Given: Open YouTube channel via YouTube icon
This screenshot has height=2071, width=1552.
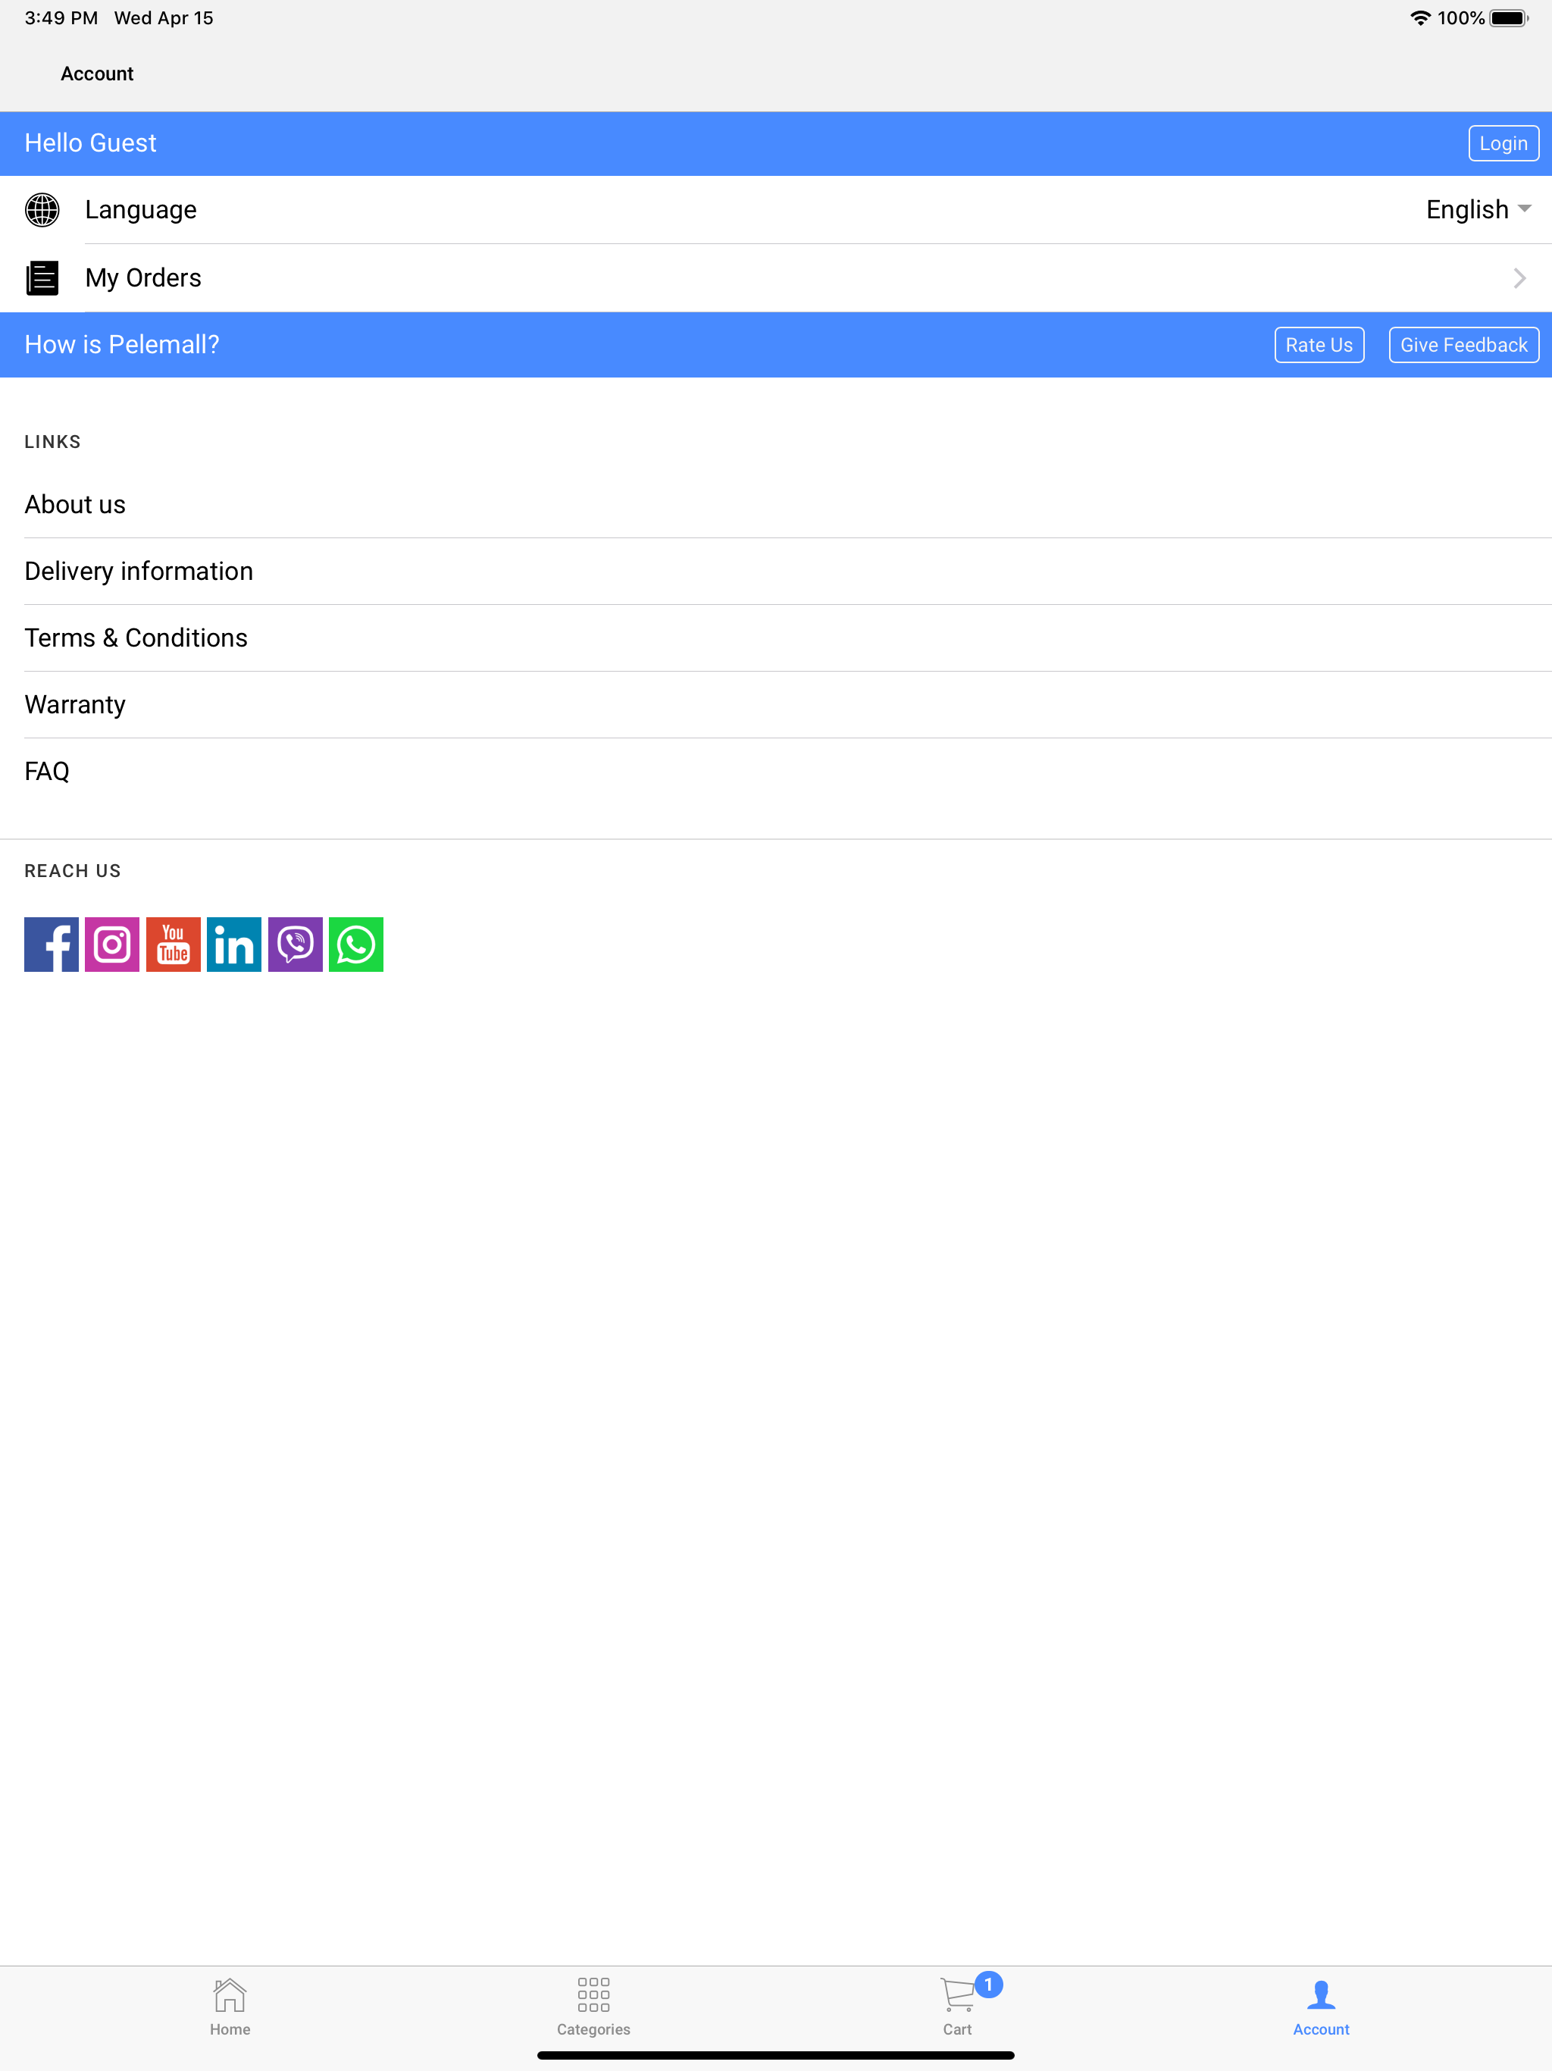Looking at the screenshot, I should (x=172, y=944).
